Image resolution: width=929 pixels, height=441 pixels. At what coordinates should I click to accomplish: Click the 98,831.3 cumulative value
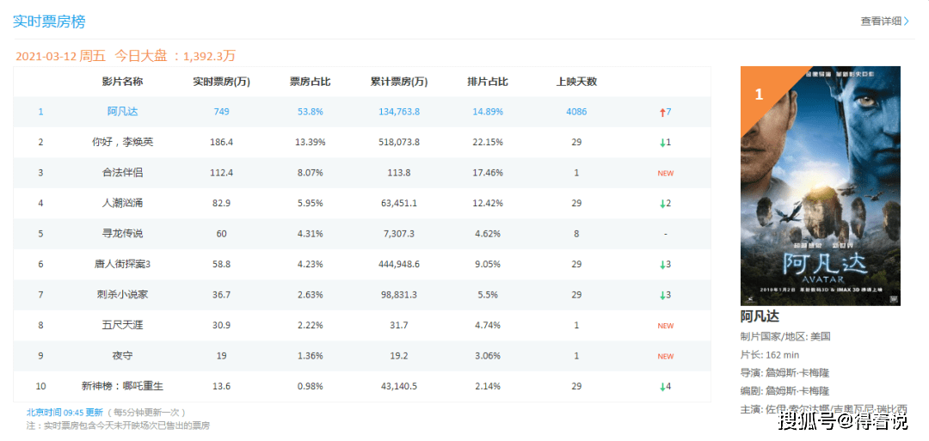[x=399, y=295]
